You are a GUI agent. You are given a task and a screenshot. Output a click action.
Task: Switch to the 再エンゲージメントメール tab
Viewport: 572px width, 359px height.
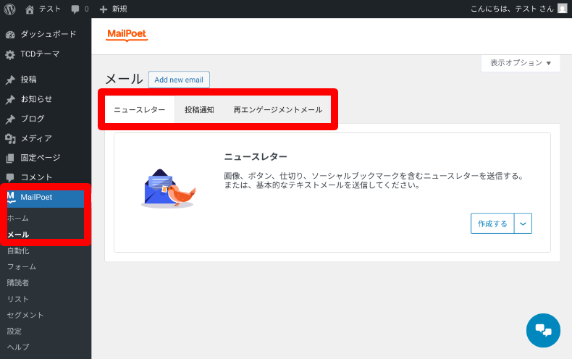[278, 110]
